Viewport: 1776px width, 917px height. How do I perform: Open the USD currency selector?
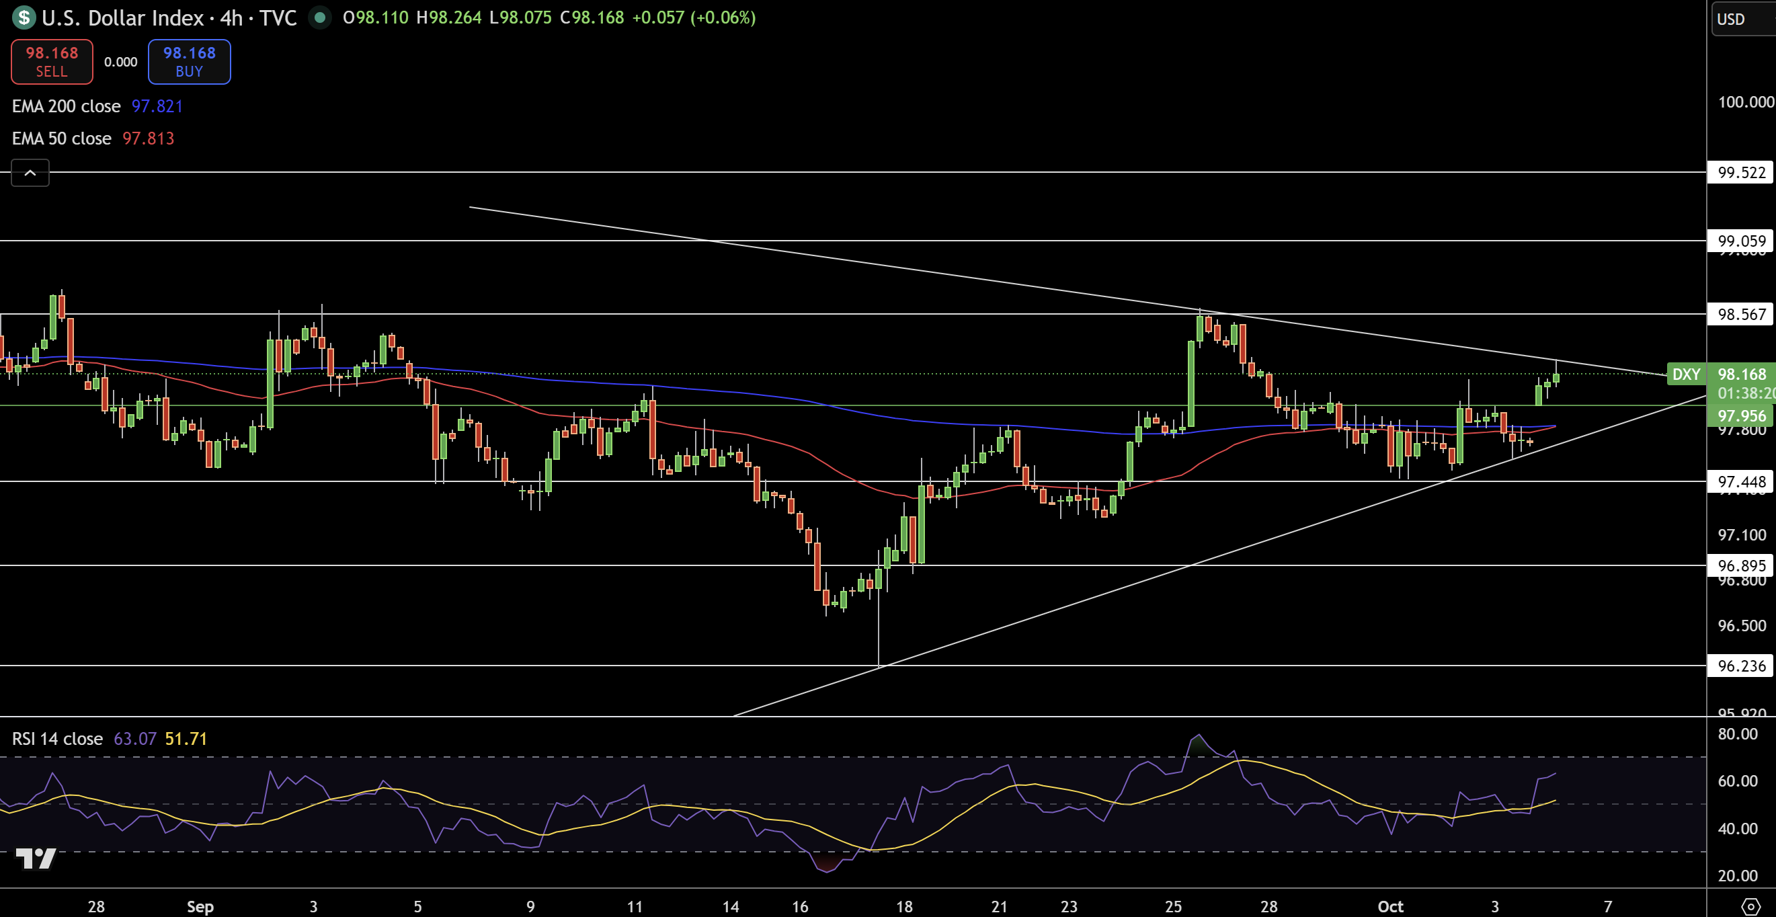click(1744, 19)
